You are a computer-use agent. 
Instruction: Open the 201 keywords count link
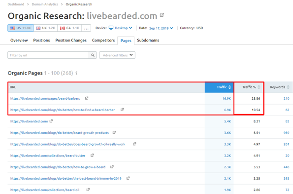click(x=286, y=144)
